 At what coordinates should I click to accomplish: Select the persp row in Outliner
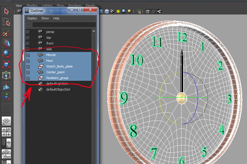click(x=58, y=32)
